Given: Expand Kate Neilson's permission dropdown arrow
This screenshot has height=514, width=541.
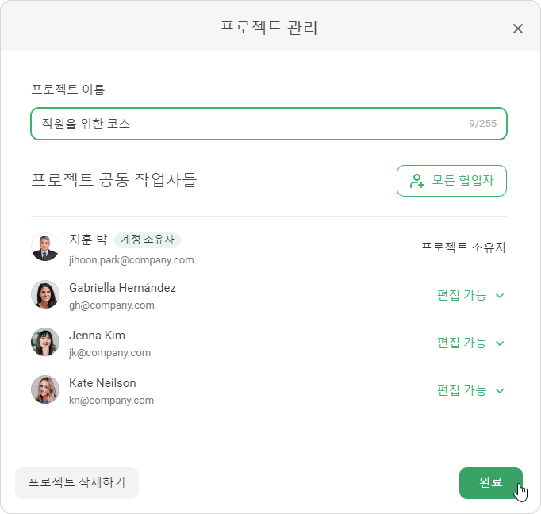Looking at the screenshot, I should [500, 391].
